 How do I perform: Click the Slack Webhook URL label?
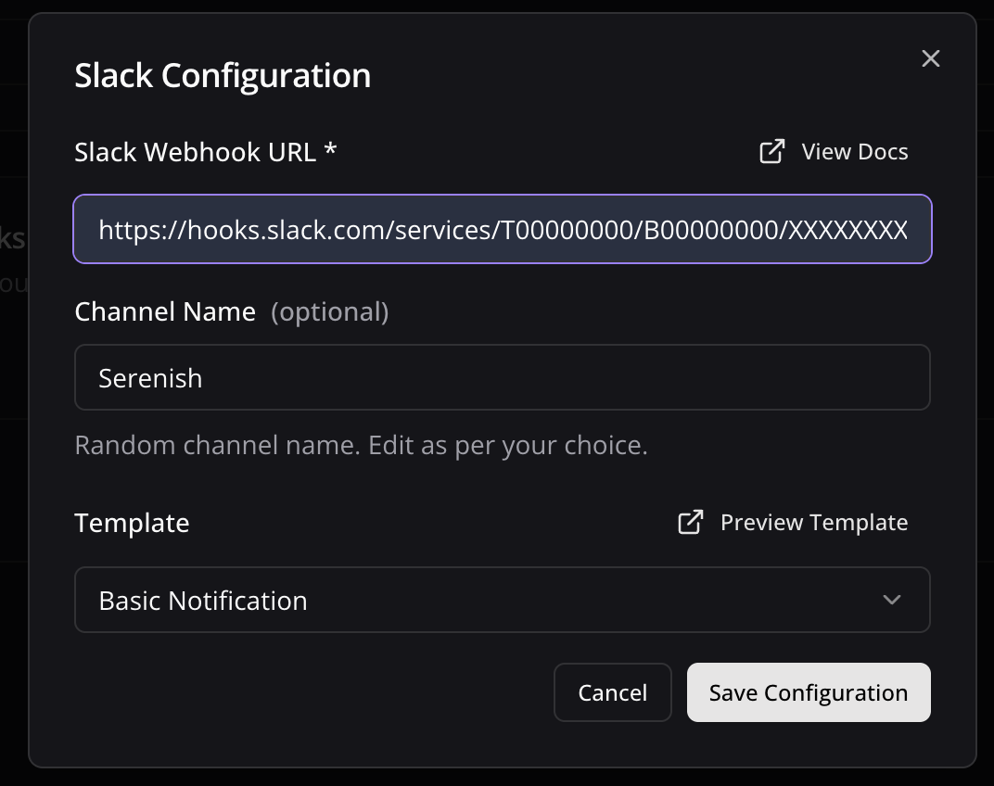tap(205, 151)
